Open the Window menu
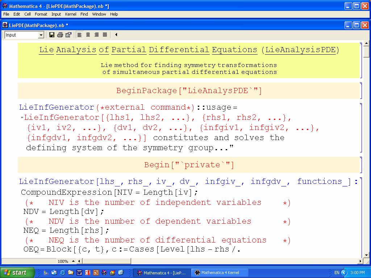 tap(99, 14)
